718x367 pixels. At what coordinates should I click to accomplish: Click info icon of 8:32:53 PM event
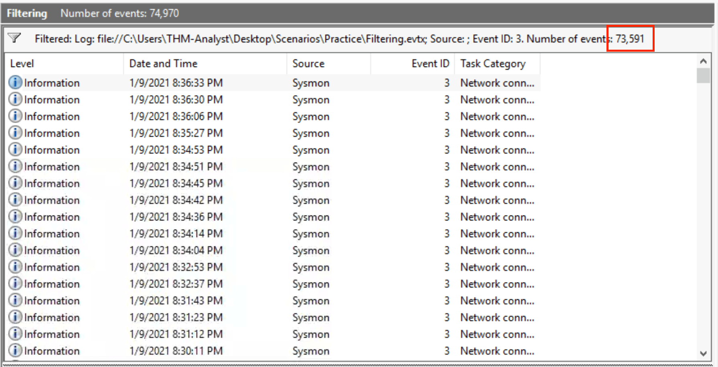[x=15, y=267]
